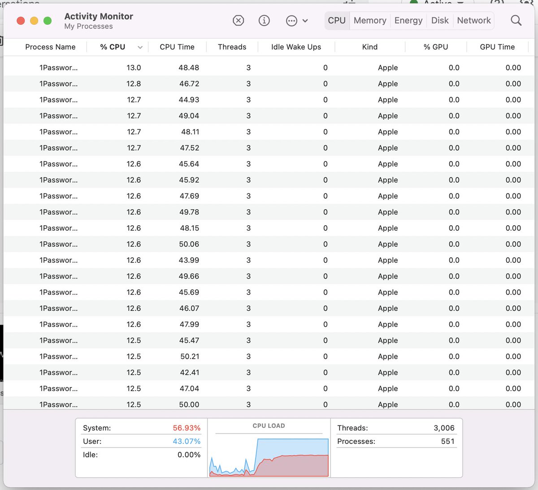Select the process row with CPU Time 50.21
This screenshot has height=490, width=538.
click(269, 357)
